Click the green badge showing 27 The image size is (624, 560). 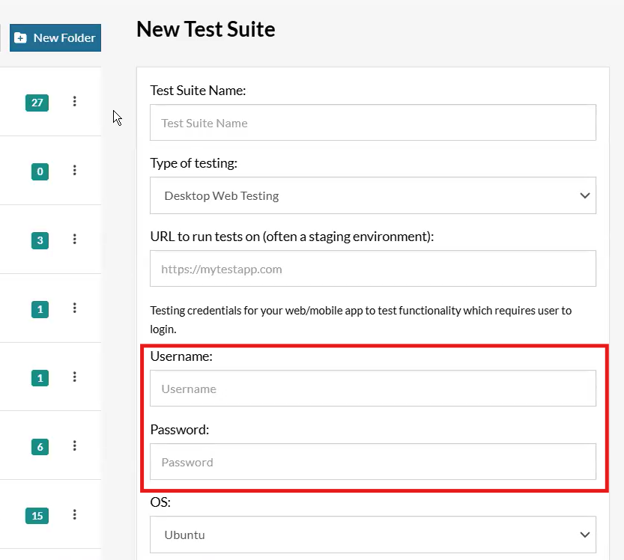pos(37,103)
